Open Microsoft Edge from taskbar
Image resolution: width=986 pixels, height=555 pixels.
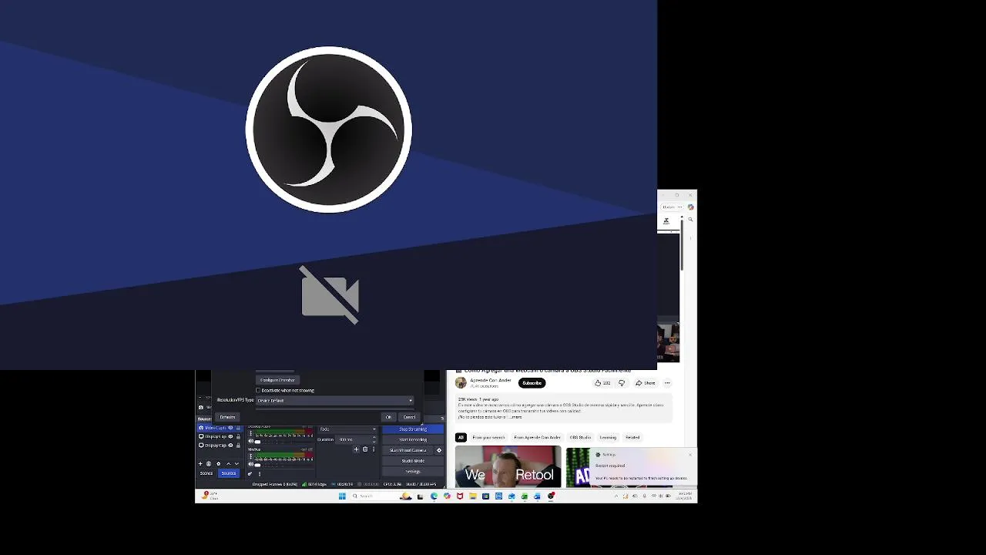coord(434,496)
